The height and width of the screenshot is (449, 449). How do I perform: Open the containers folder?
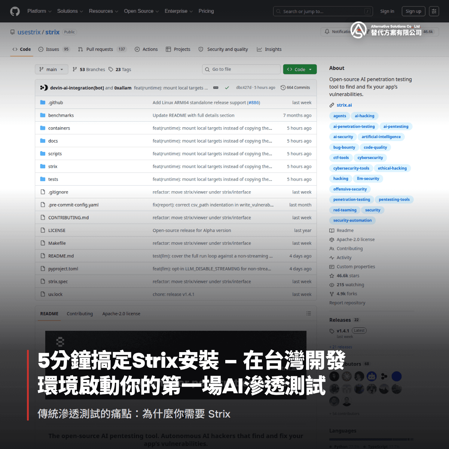click(59, 128)
